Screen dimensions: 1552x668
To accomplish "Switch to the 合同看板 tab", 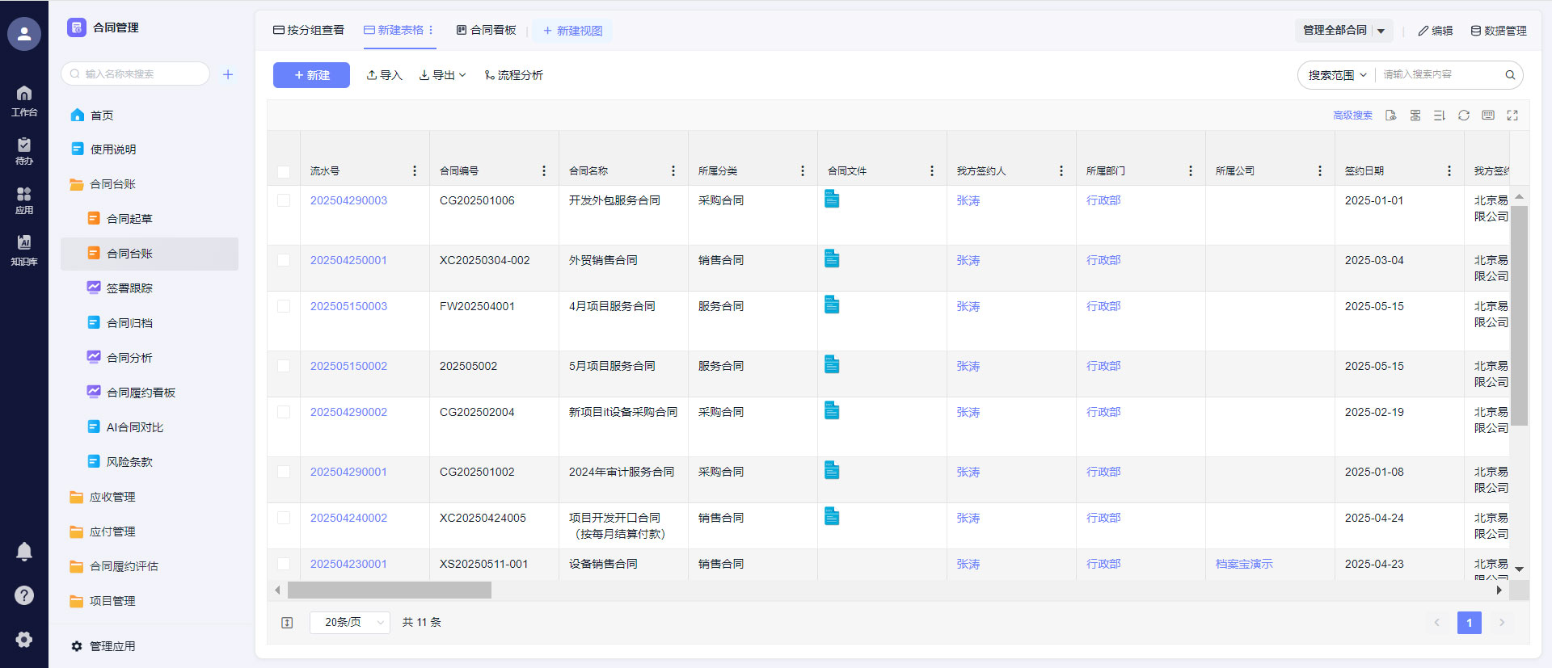I will [486, 31].
